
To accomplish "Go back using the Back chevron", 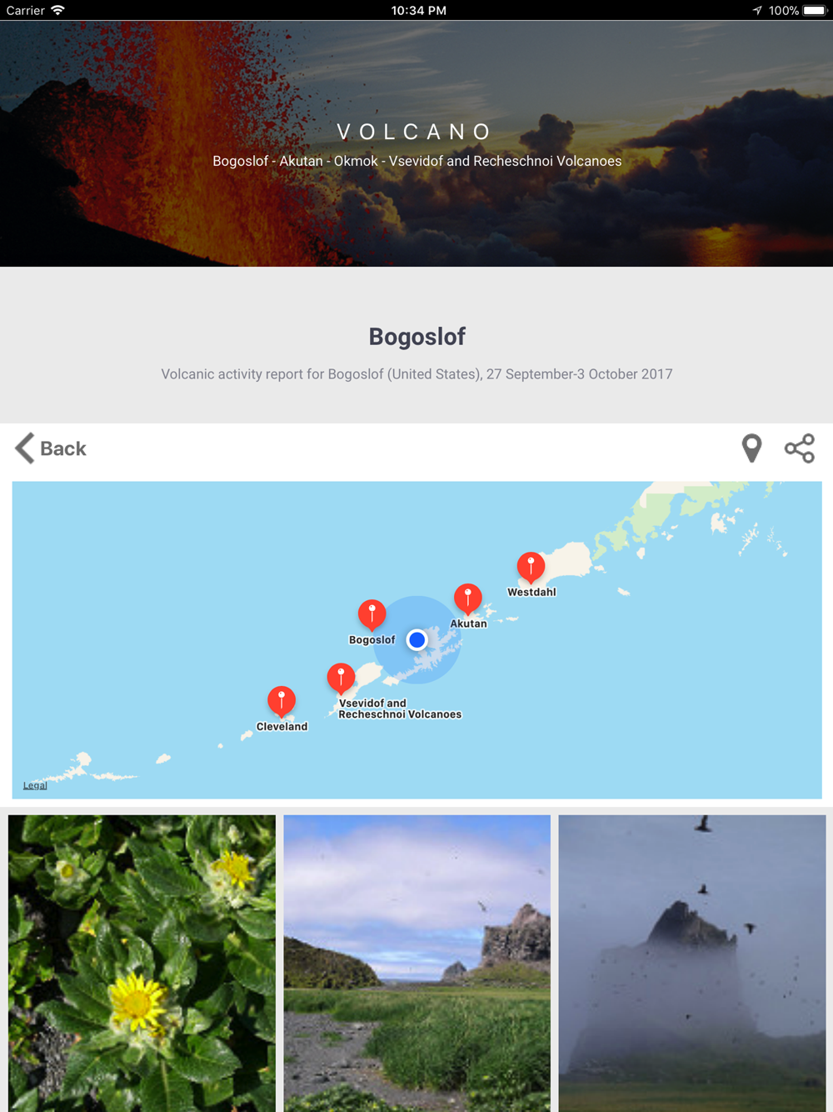I will click(x=51, y=448).
